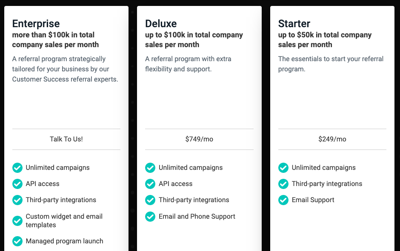Click the $749/mo Deluxe price

[x=199, y=139]
